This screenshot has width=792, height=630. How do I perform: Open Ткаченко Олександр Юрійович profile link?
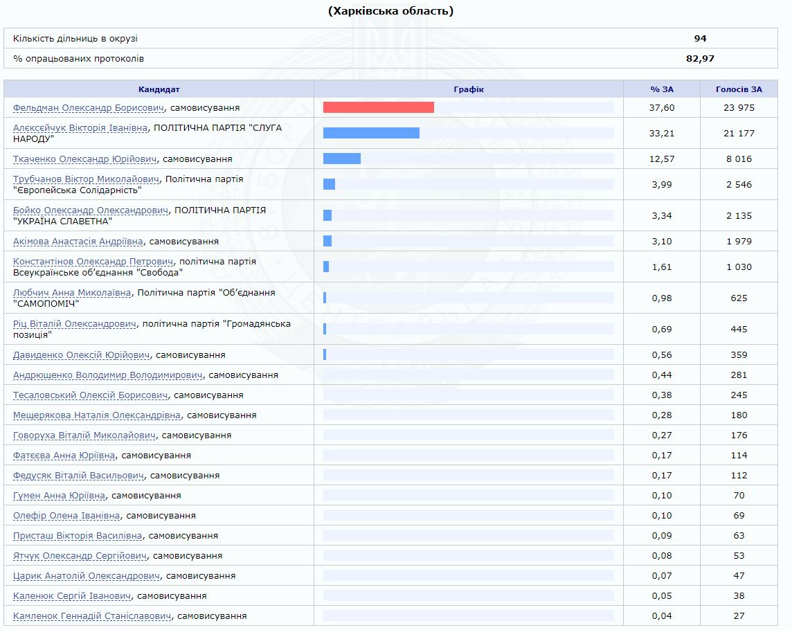tap(84, 159)
